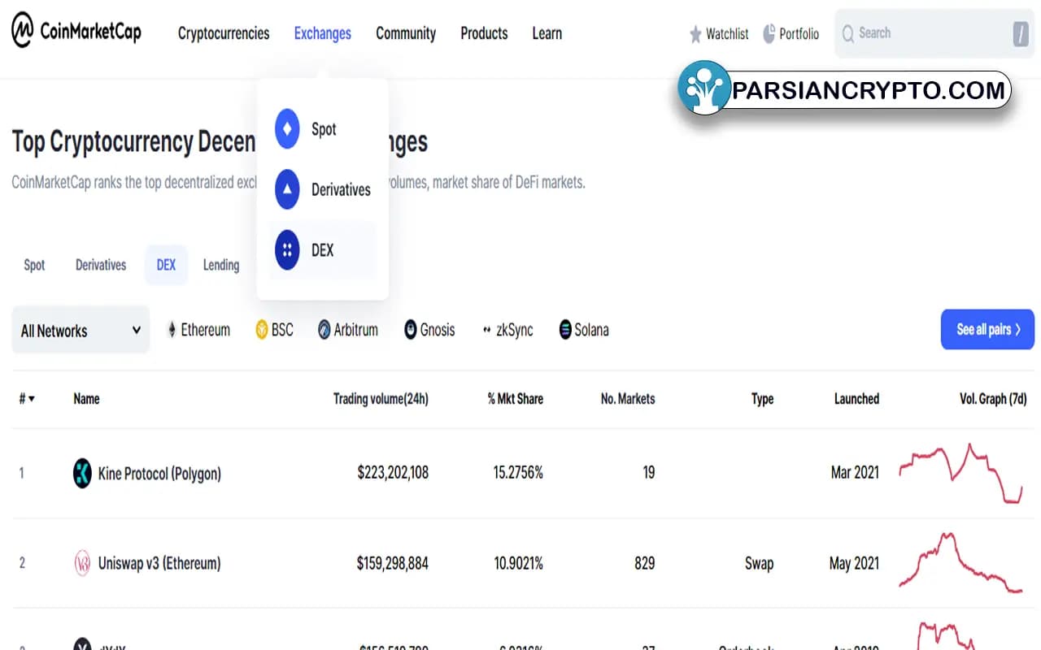Click the Portfolio pie chart icon

click(x=769, y=33)
